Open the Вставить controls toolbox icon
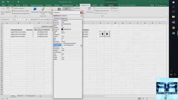 (59, 9)
